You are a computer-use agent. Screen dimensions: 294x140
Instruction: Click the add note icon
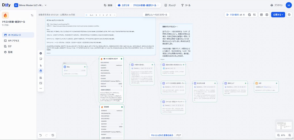tap(41, 59)
